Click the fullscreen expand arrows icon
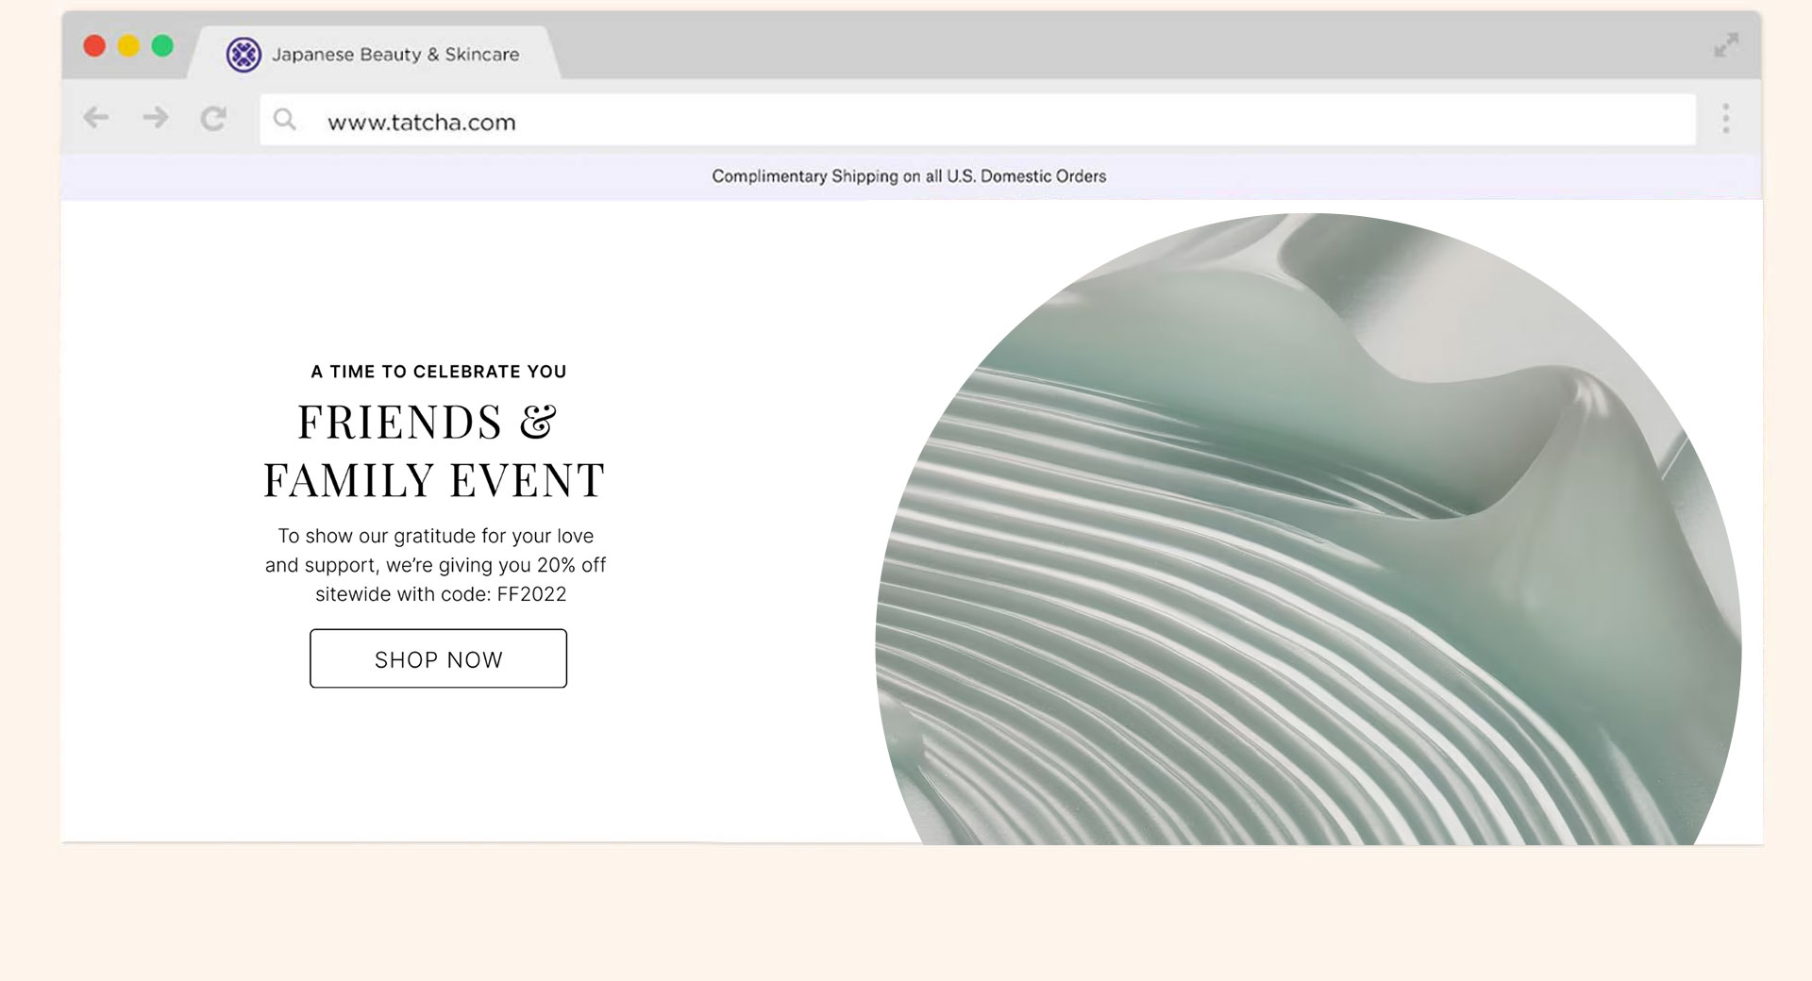 tap(1726, 45)
